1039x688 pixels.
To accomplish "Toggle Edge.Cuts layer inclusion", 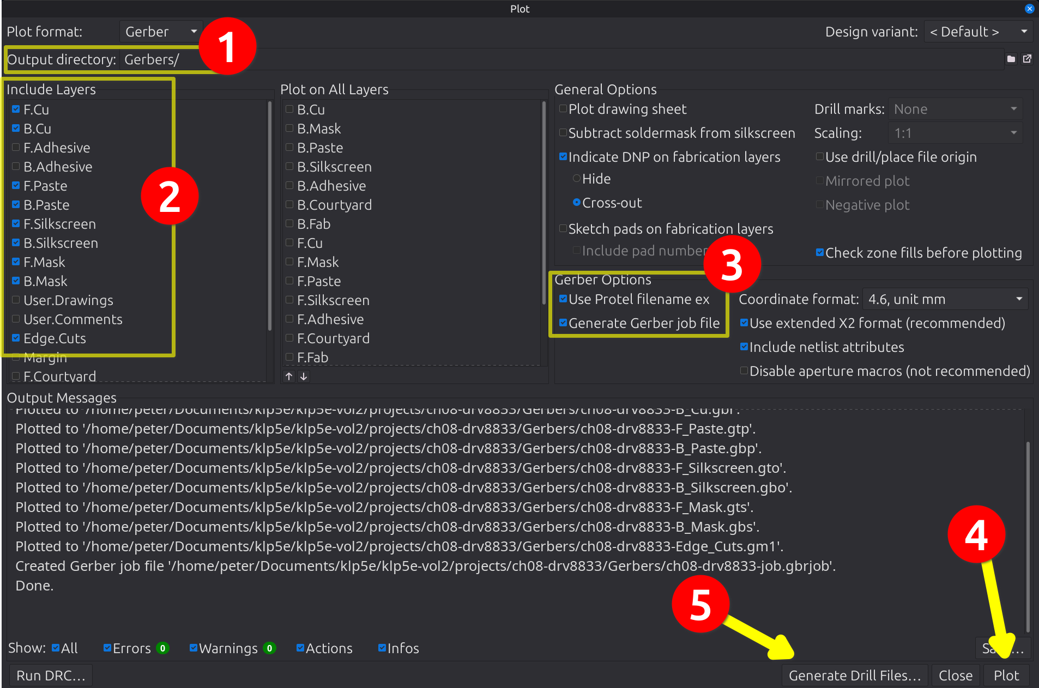I will (16, 338).
